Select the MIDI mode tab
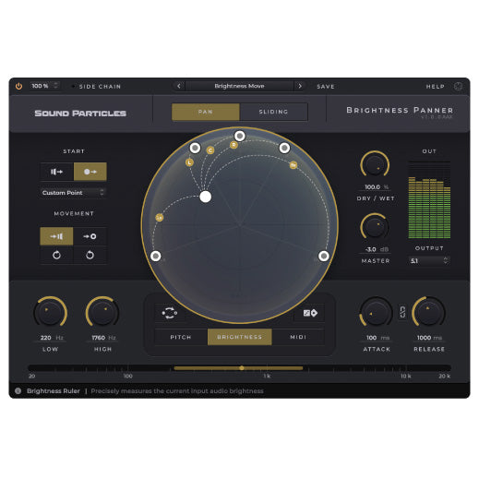Screen dimensions: 479x479 [x=298, y=337]
